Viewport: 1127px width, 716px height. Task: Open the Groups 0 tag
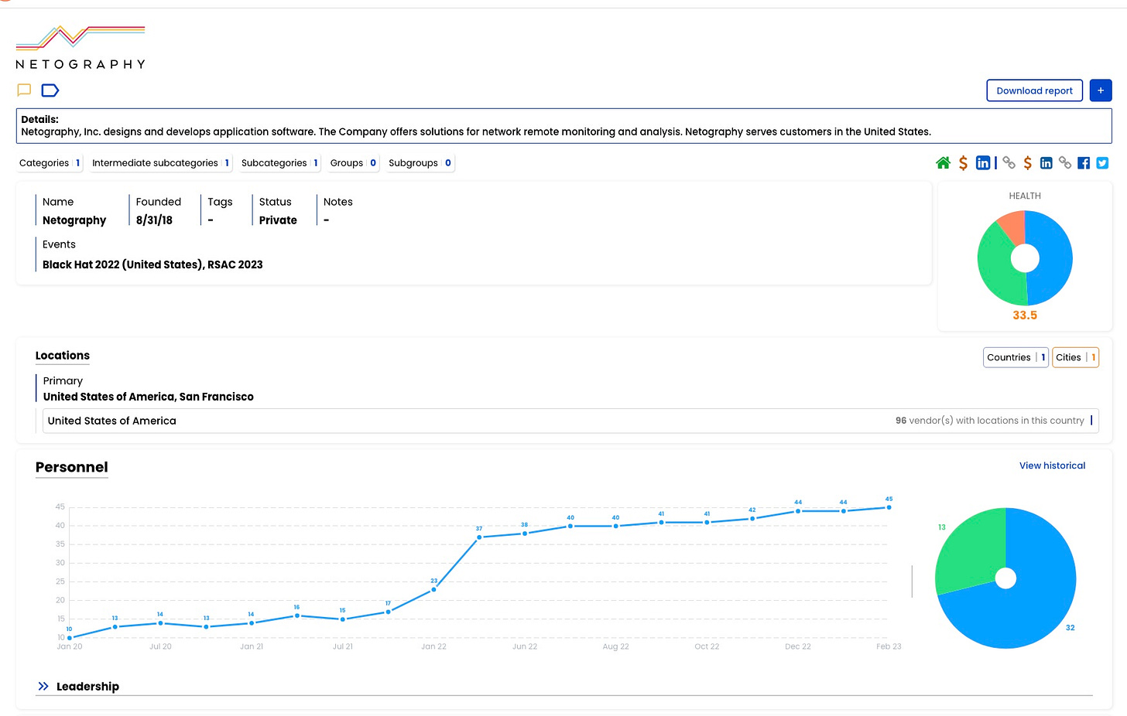353,163
